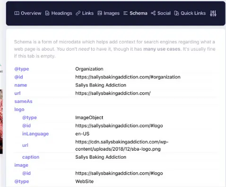This screenshot has width=226, height=187.
Task: Click the caption property label
Action: tap(31, 157)
